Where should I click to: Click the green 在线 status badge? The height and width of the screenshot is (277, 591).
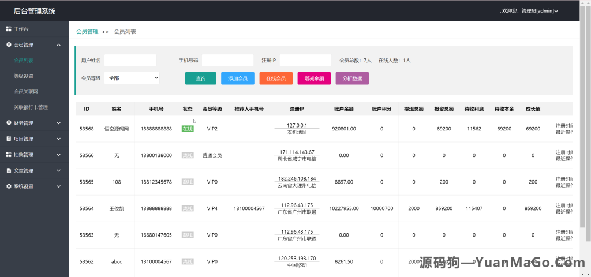coord(188,129)
